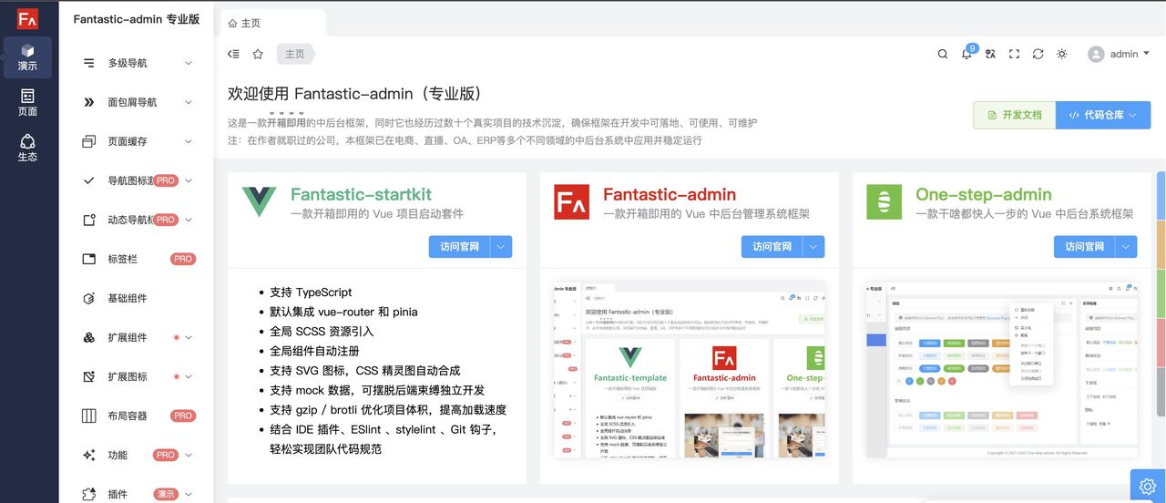Expand the 导航图标 PRO chevron

point(189,180)
